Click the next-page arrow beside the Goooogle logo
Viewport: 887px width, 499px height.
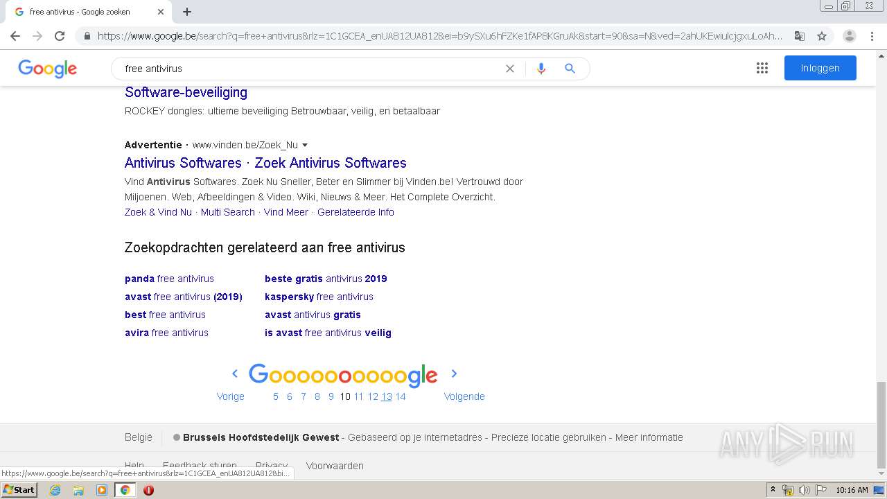454,374
